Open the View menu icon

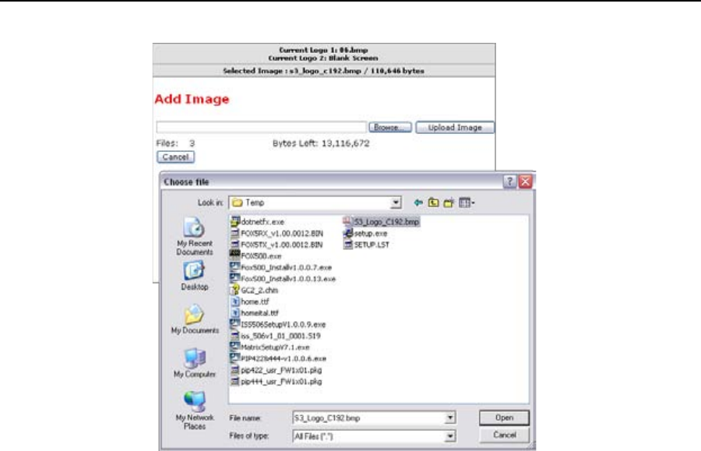pyautogui.click(x=467, y=203)
